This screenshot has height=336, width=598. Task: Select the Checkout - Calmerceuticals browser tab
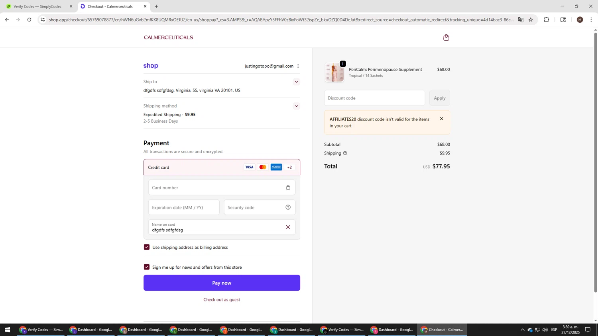(x=113, y=6)
